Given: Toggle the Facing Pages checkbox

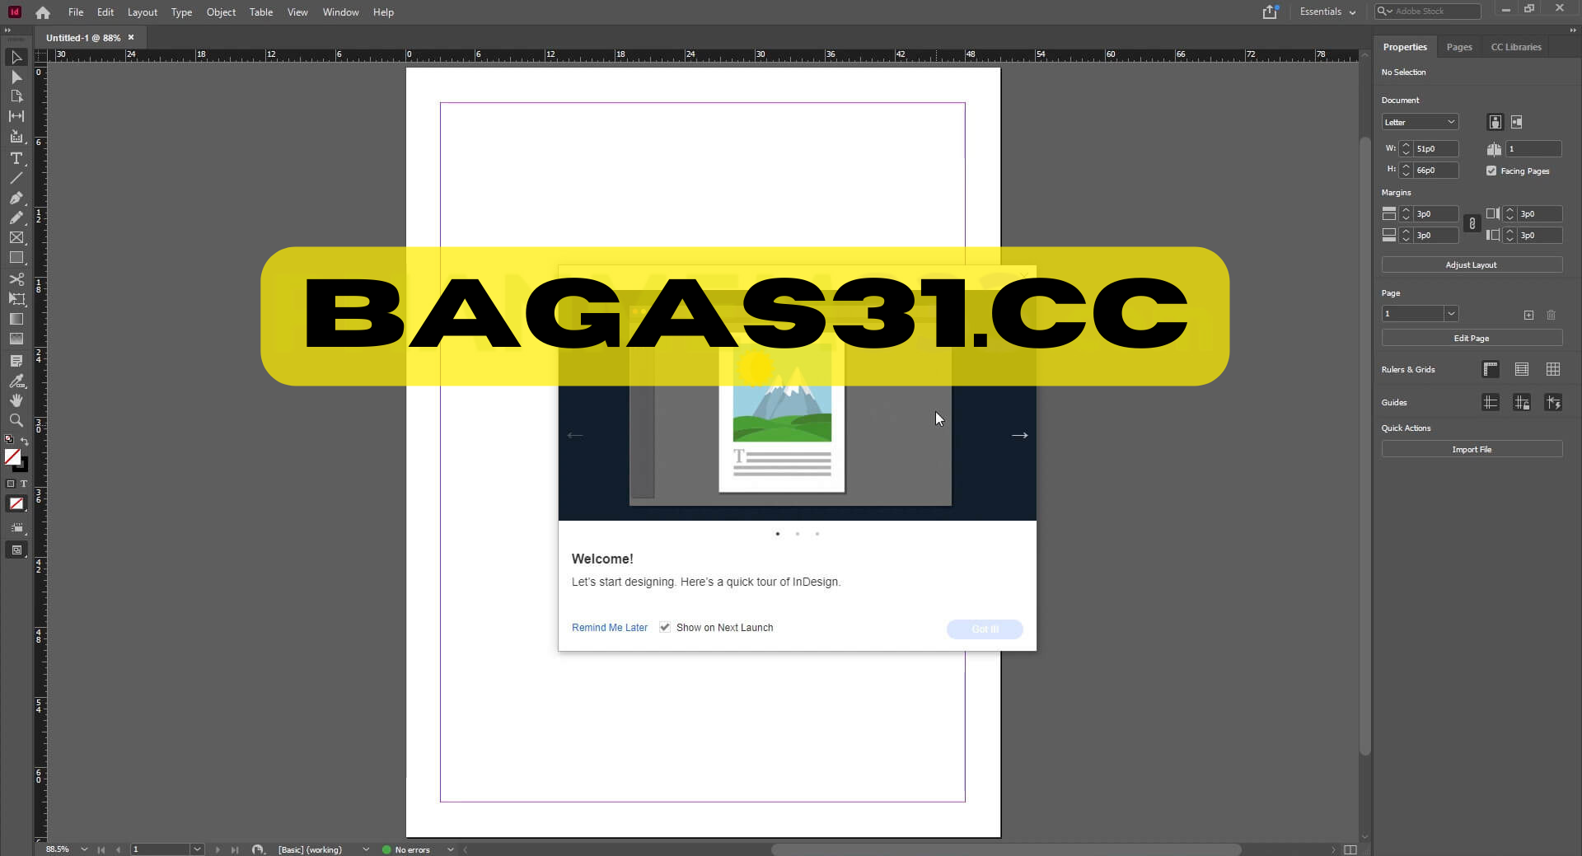Looking at the screenshot, I should [x=1491, y=171].
